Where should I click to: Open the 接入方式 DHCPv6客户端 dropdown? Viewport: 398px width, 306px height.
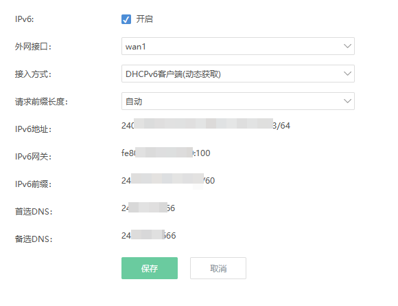point(238,74)
